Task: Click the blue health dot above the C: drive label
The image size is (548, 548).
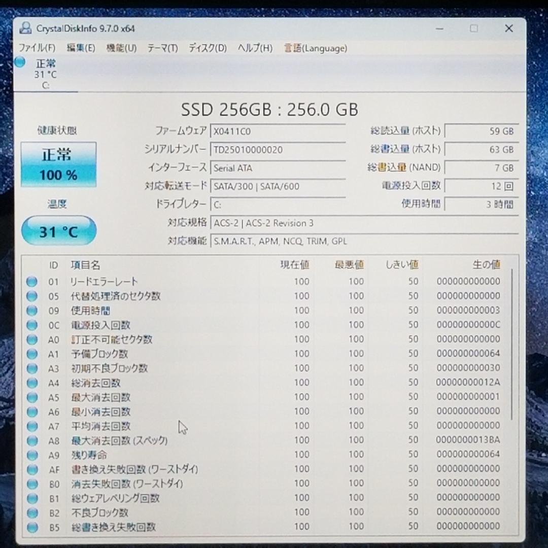Action: coord(20,62)
